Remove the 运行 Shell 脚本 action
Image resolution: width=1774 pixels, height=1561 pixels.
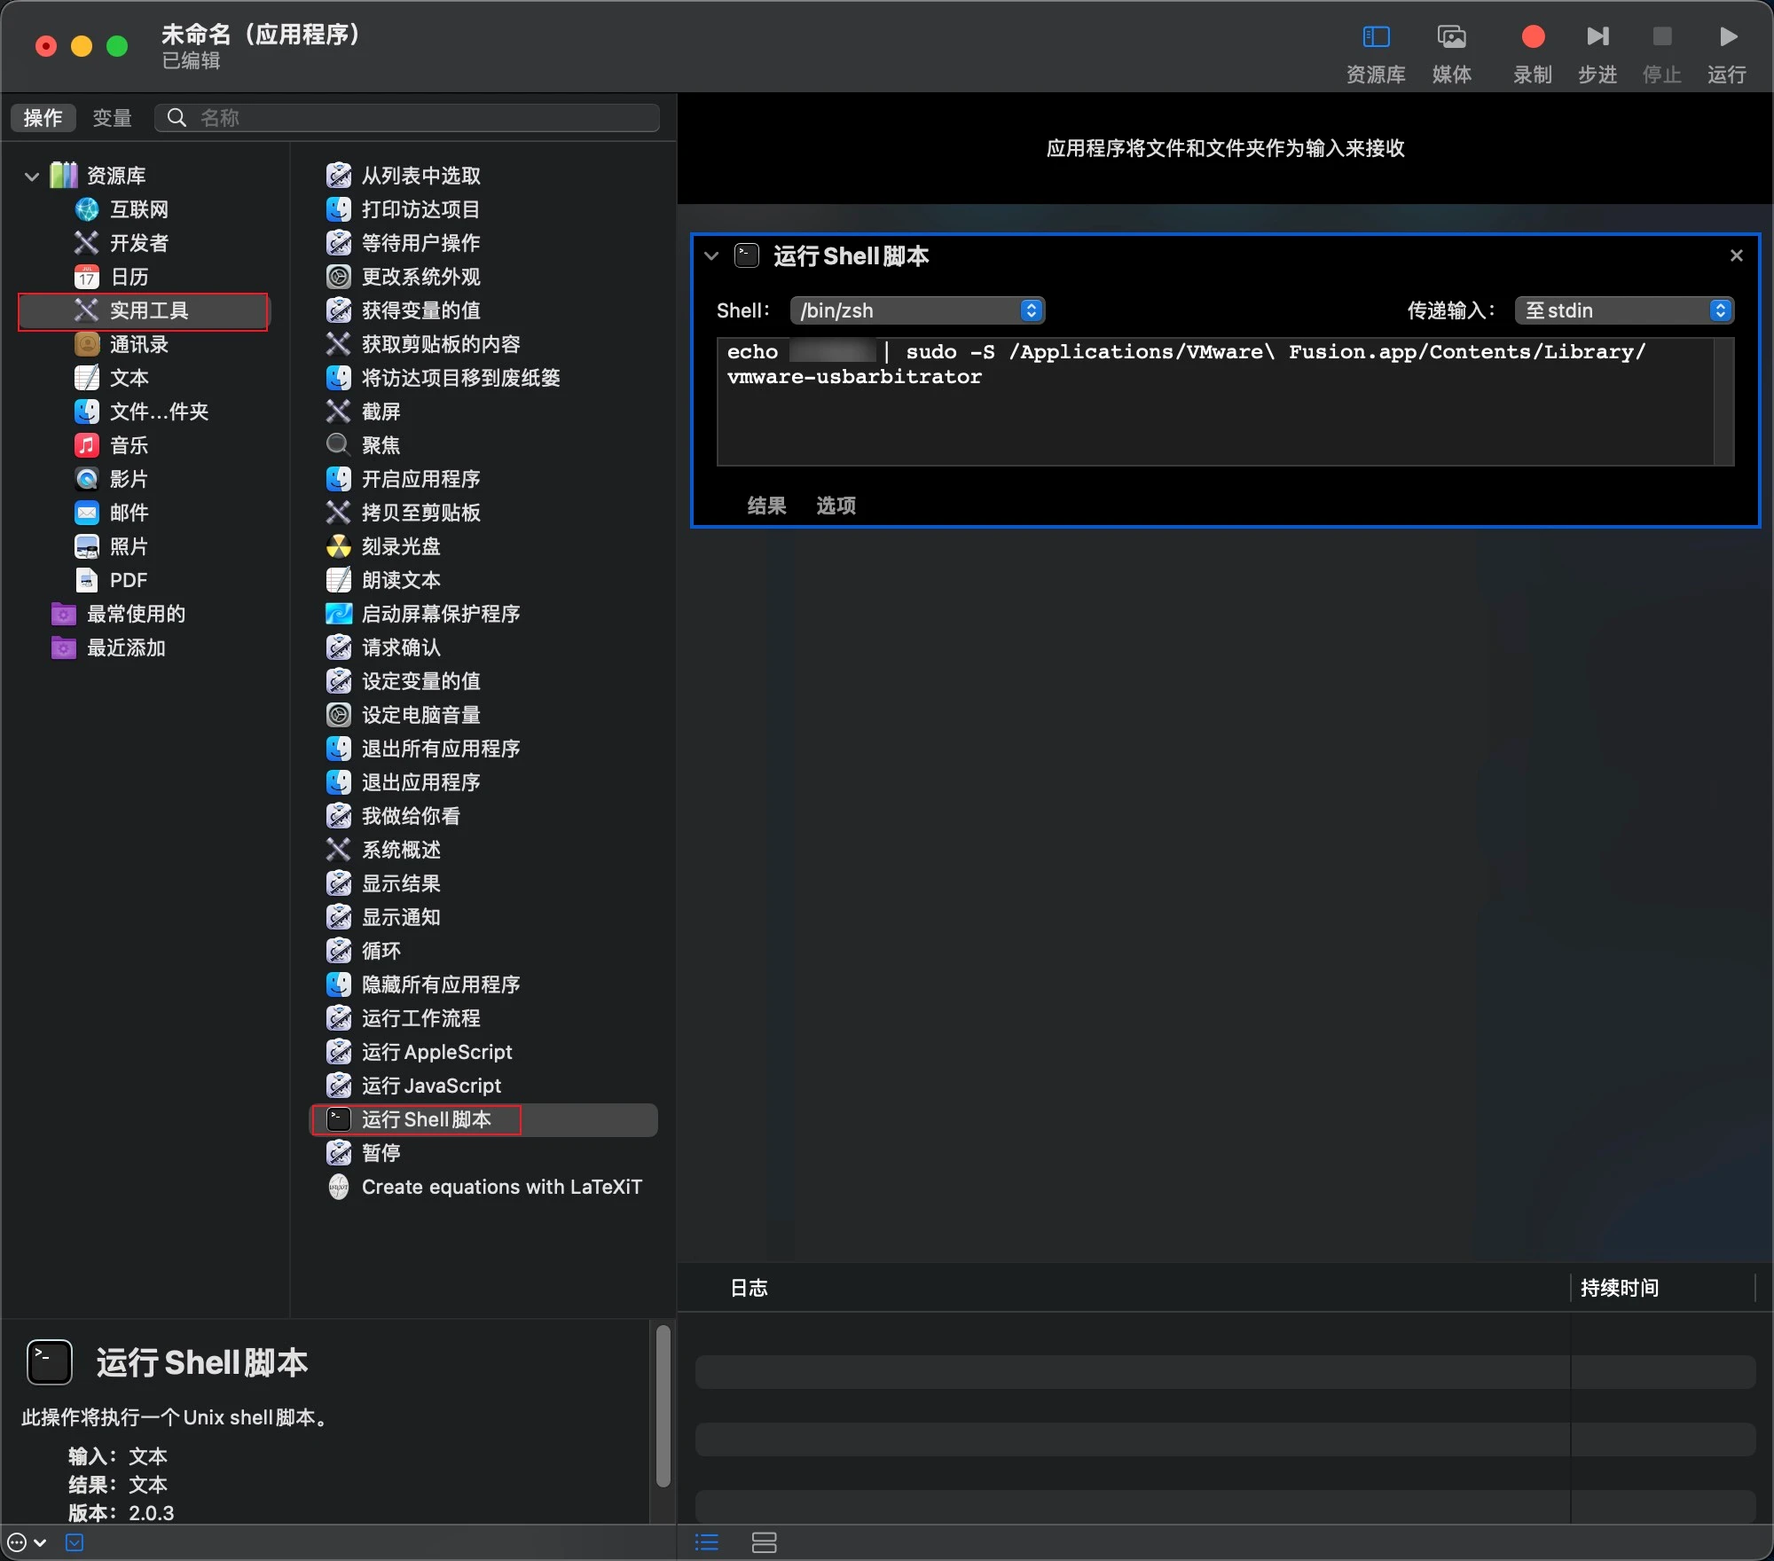(x=1737, y=255)
